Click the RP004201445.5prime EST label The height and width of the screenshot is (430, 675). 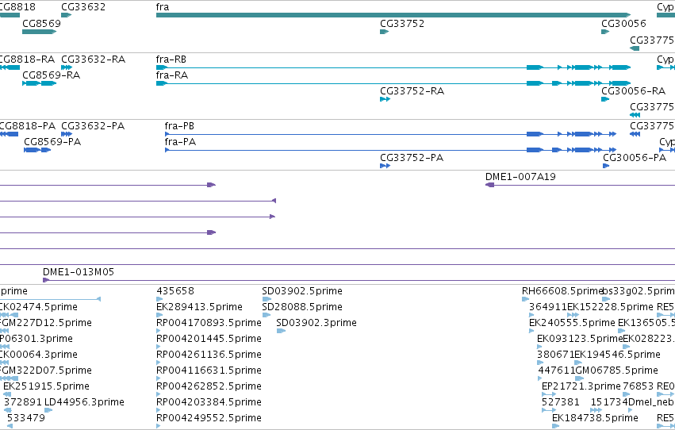point(209,339)
